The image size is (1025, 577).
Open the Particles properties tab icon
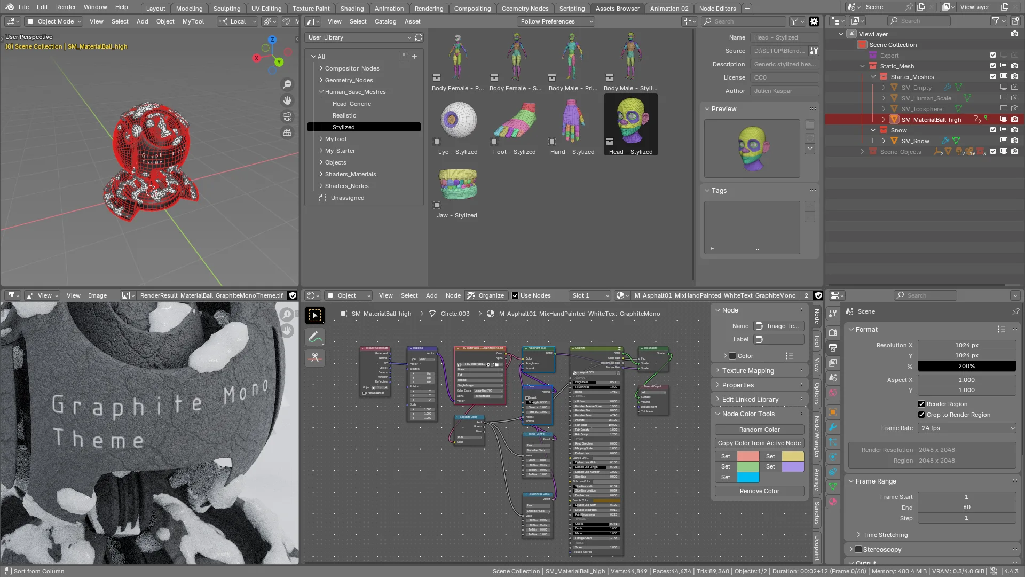pos(833,442)
